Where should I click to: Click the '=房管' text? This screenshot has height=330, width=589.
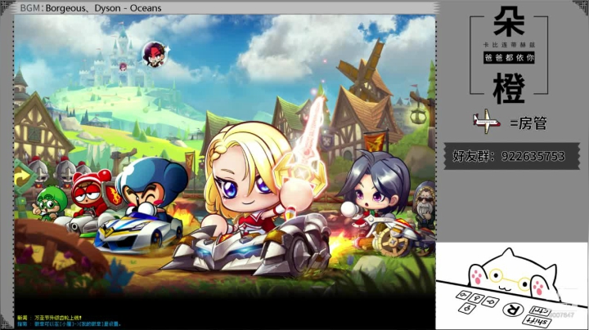528,123
